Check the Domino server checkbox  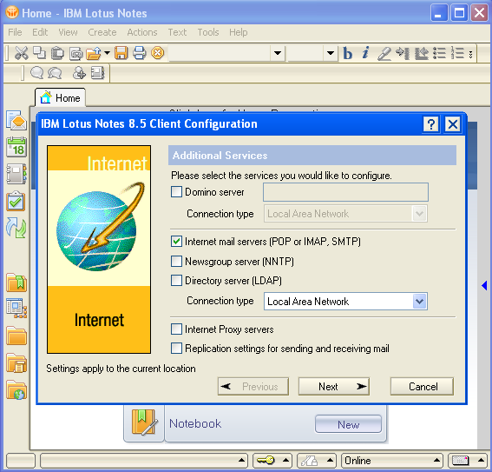pyautogui.click(x=176, y=192)
